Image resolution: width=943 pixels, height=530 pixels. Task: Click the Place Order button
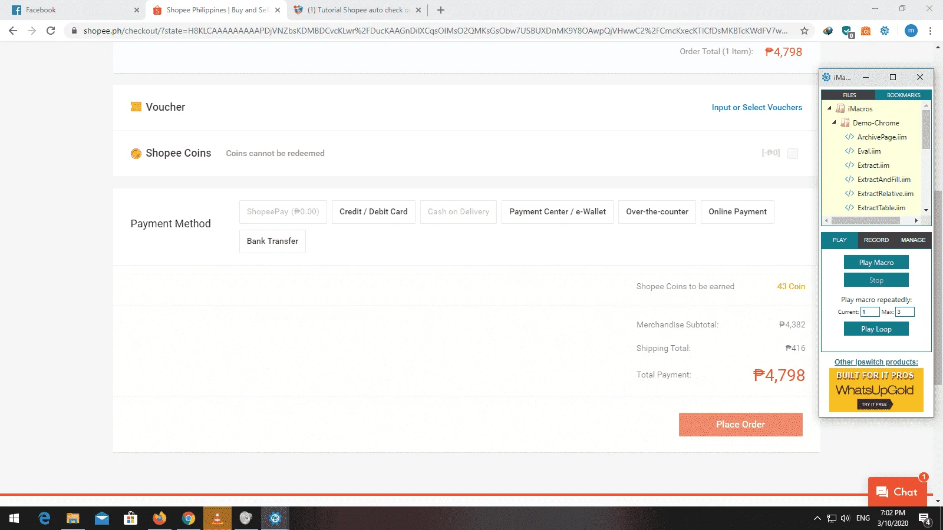click(741, 425)
